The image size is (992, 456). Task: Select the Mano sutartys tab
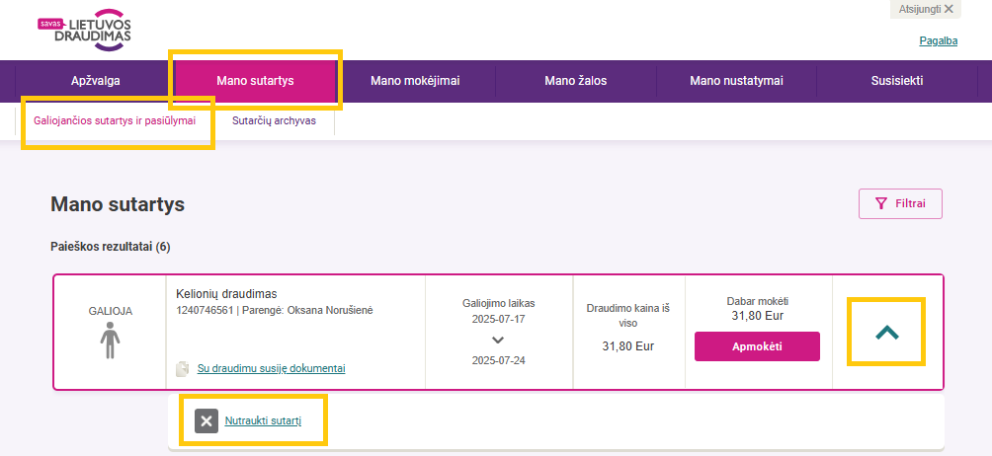255,81
